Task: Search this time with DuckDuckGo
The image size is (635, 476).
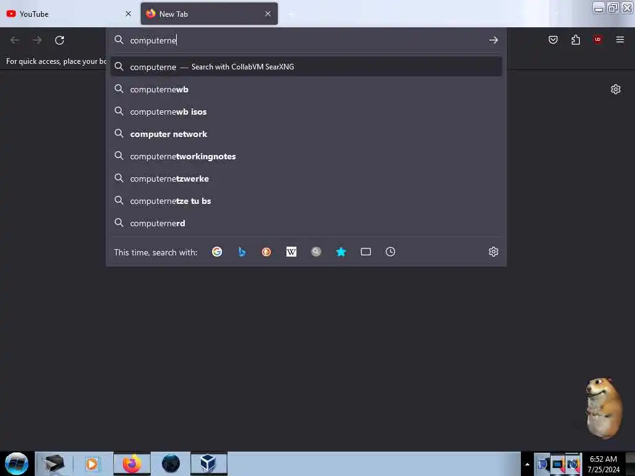Action: 266,252
